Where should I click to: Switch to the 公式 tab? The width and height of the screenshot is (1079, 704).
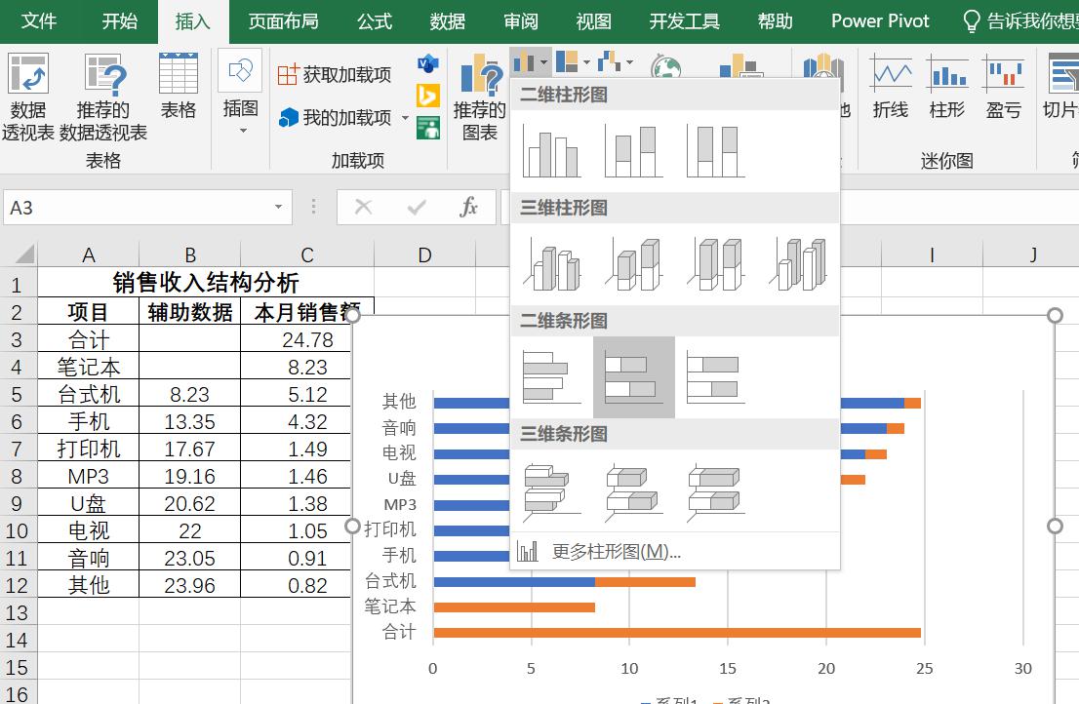375,21
